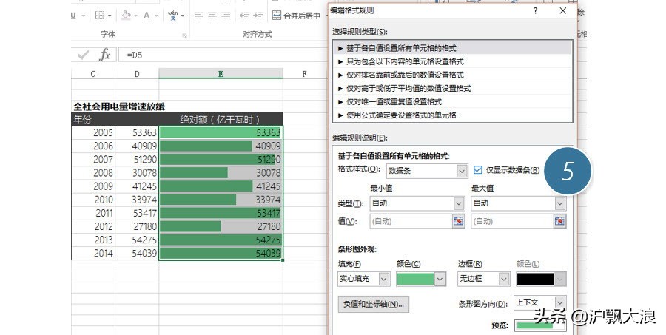
Task: Click the title cell 全社会用电量增速放缓
Action: pyautogui.click(x=119, y=106)
